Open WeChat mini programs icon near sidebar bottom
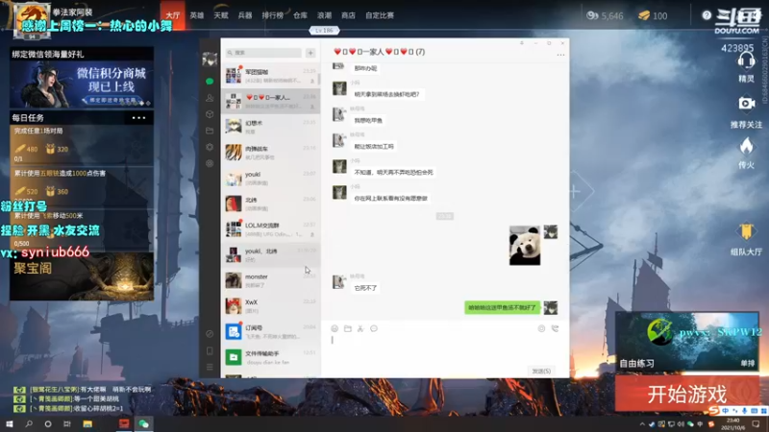Image resolution: width=769 pixels, height=432 pixels. tap(210, 333)
